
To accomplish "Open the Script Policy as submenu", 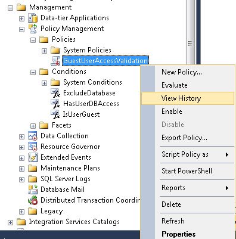I will click(x=188, y=154).
